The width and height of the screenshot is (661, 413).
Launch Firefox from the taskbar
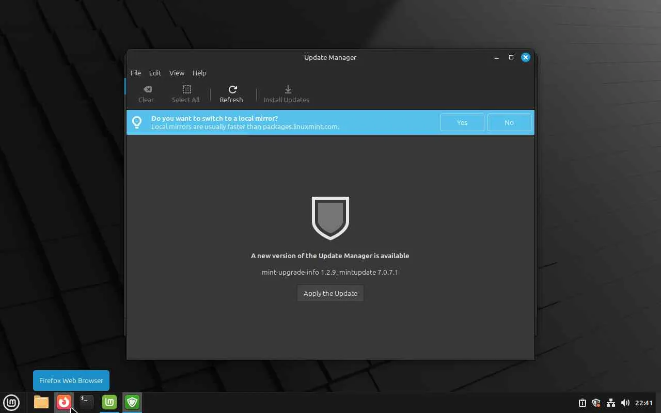pyautogui.click(x=64, y=402)
